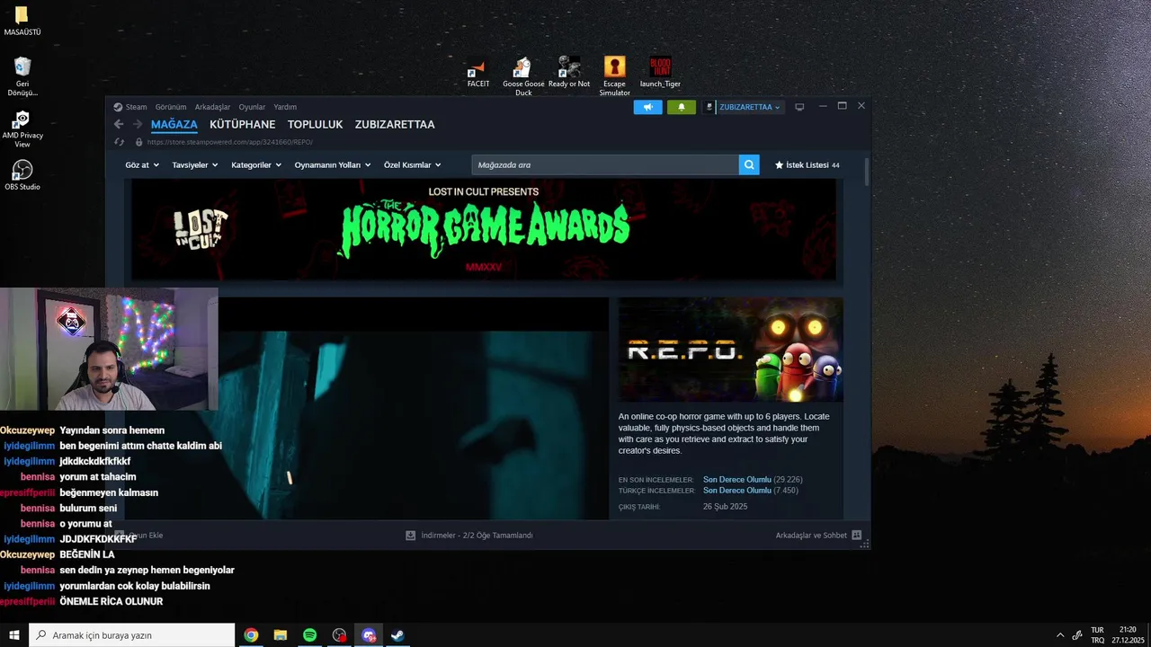This screenshot has height=647, width=1151.
Task: Click the R.E.P.O. trailer video player
Action: 413,409
